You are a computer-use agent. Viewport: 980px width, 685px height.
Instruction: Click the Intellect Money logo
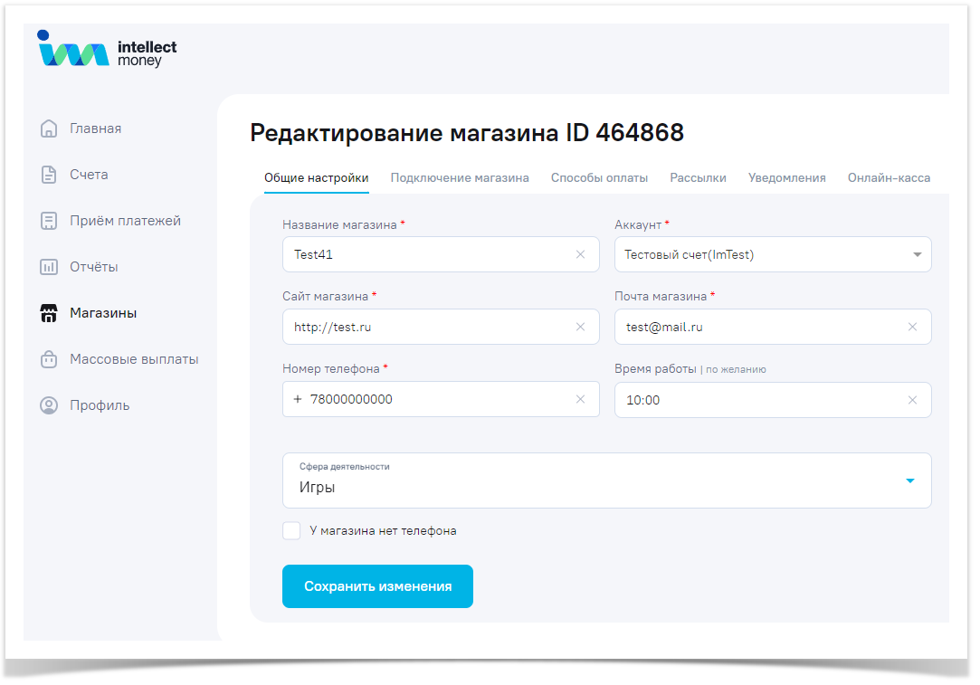tap(107, 52)
